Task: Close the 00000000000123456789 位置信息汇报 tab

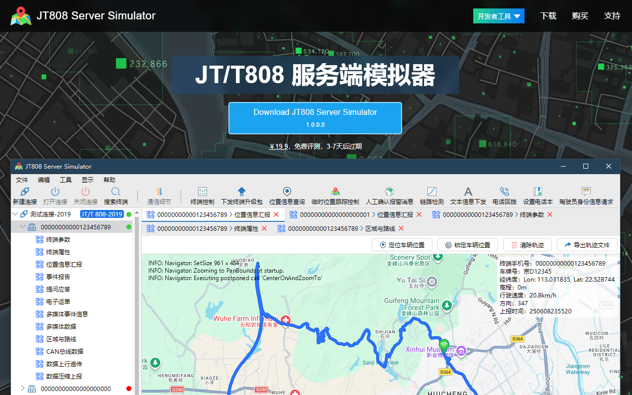Action: (x=276, y=214)
